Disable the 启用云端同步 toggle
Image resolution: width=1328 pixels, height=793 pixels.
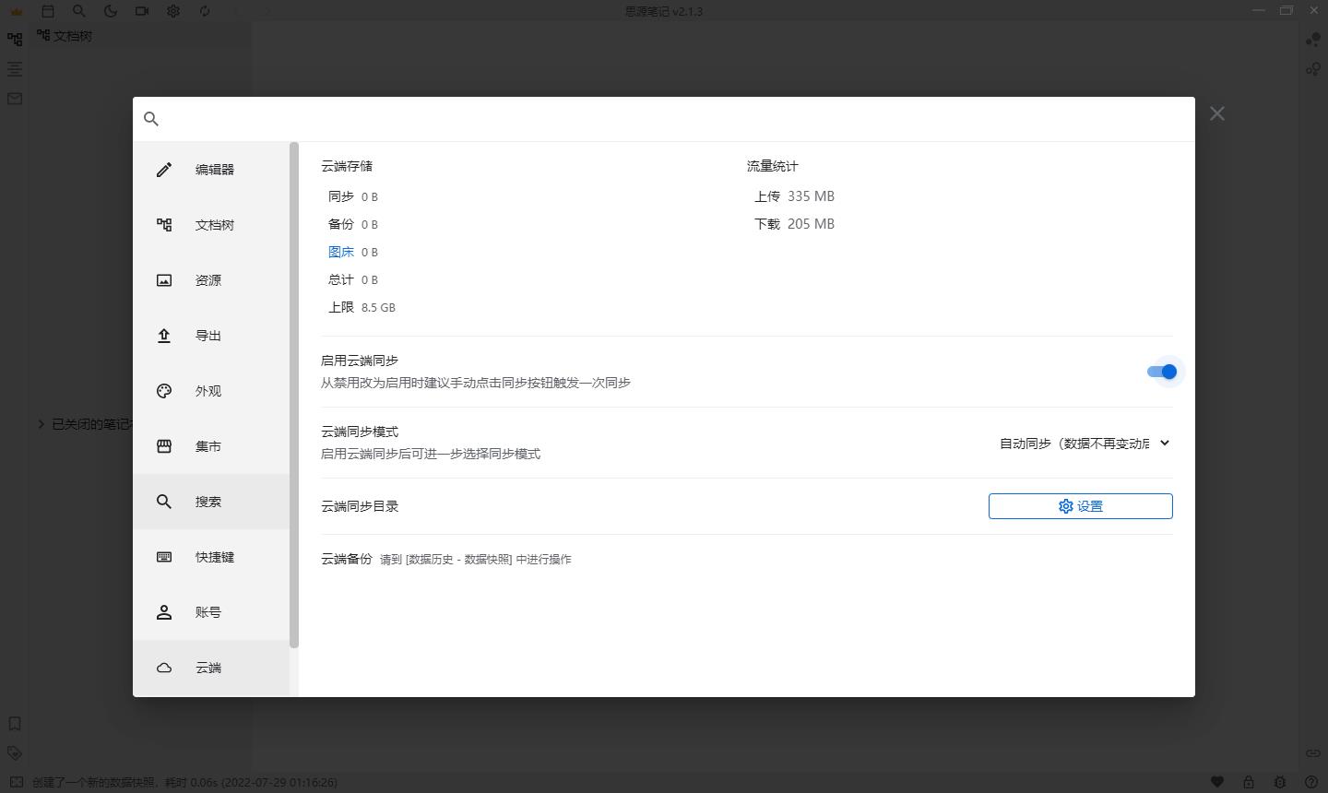coord(1163,372)
